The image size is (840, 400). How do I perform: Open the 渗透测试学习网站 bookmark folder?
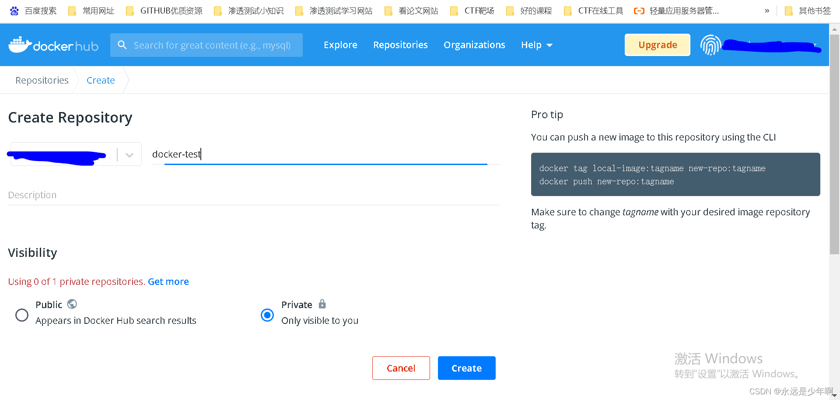pos(334,11)
